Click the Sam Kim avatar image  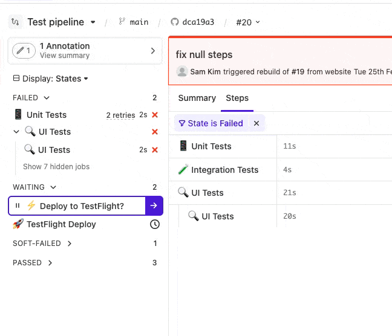pyautogui.click(x=181, y=71)
